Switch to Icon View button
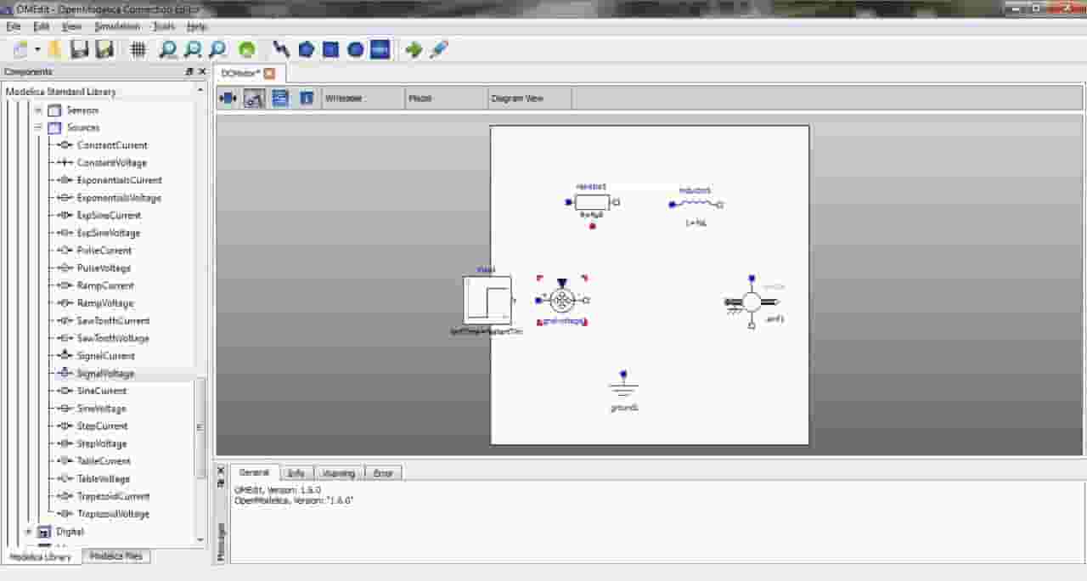Image resolution: width=1087 pixels, height=581 pixels. [228, 98]
